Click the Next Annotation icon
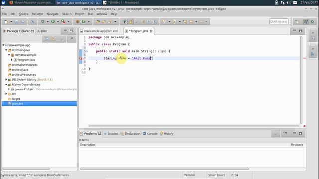319x179 pixels. 164,21
